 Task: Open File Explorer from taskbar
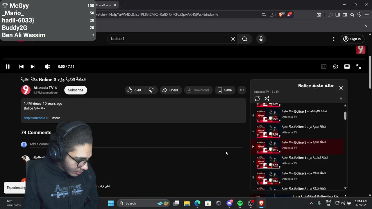pyautogui.click(x=187, y=203)
